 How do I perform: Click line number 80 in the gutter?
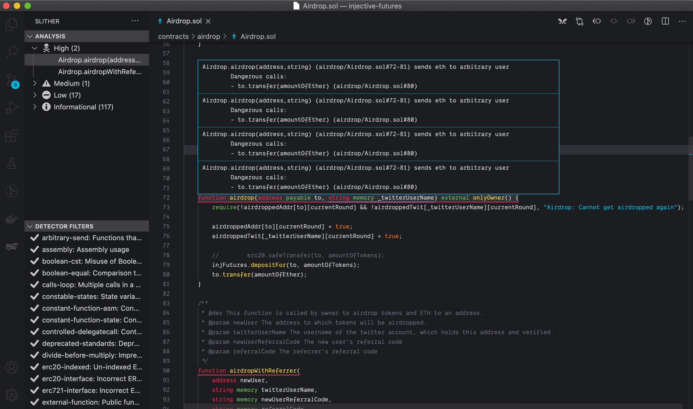point(166,274)
